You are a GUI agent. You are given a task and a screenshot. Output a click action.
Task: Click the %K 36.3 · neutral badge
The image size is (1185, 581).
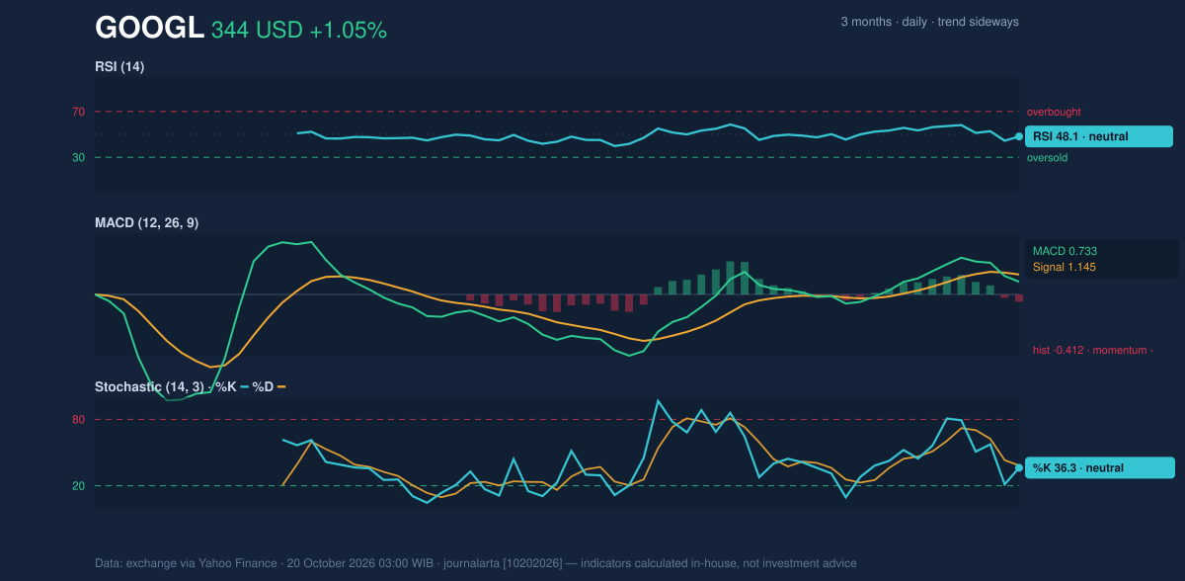pyautogui.click(x=1099, y=467)
